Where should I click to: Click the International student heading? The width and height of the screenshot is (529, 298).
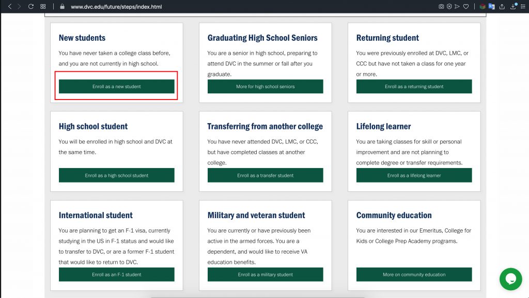96,215
